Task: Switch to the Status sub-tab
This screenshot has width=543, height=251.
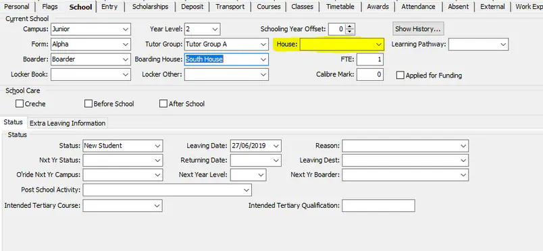Action: tap(13, 122)
